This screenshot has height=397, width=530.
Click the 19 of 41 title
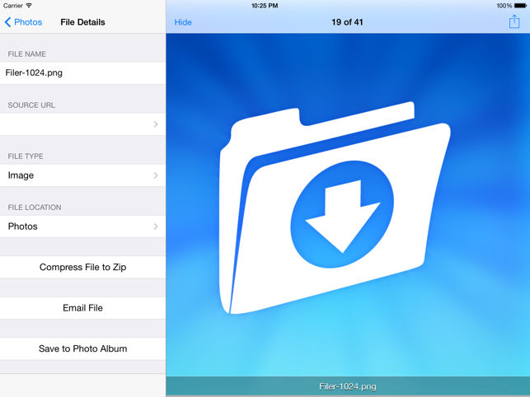pos(347,22)
